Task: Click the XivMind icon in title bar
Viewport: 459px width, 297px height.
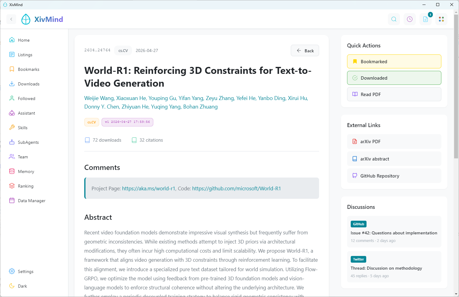Action: (5, 5)
